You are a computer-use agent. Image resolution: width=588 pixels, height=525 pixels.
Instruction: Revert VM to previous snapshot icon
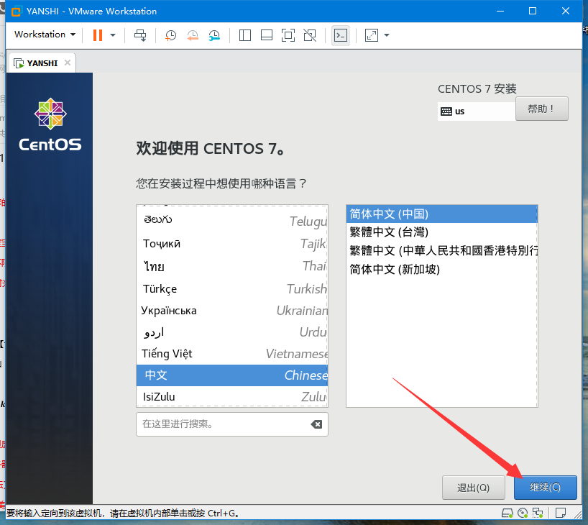(193, 35)
